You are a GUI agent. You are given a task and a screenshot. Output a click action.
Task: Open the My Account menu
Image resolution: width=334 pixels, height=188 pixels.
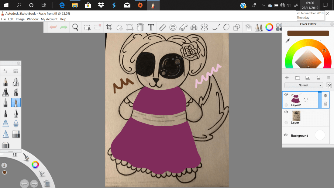click(49, 19)
